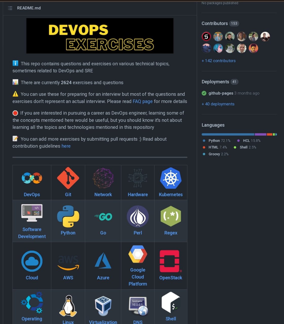Open the Deployments heading link
The height and width of the screenshot is (324, 284).
click(215, 82)
